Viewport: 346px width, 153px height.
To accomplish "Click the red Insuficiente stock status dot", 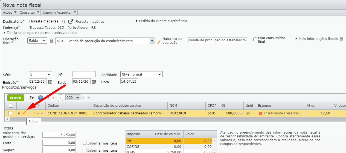I will (x=260, y=113).
